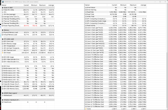
Task: Select the Core 0 Clock sensor row
Action: click(x=116, y=28)
